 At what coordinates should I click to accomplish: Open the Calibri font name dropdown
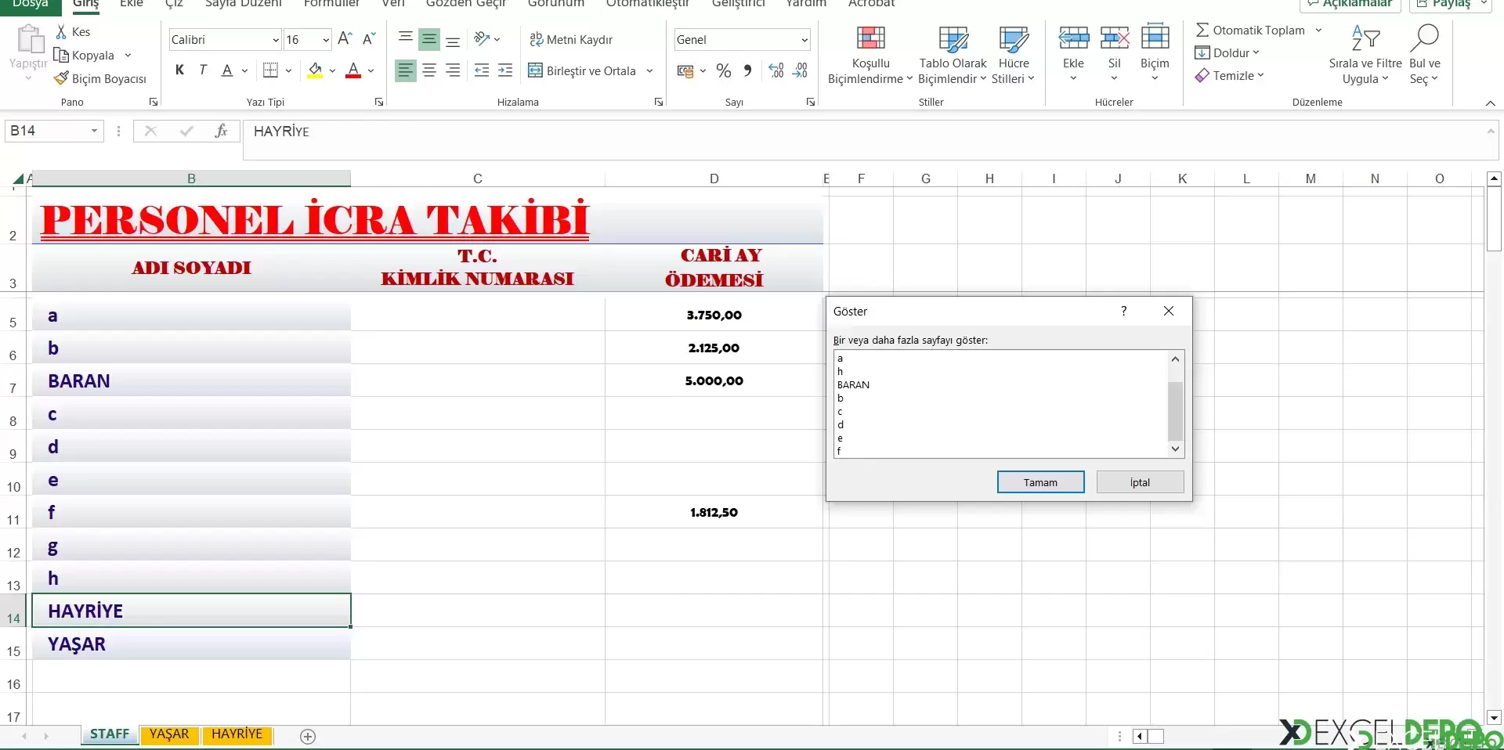click(x=276, y=39)
